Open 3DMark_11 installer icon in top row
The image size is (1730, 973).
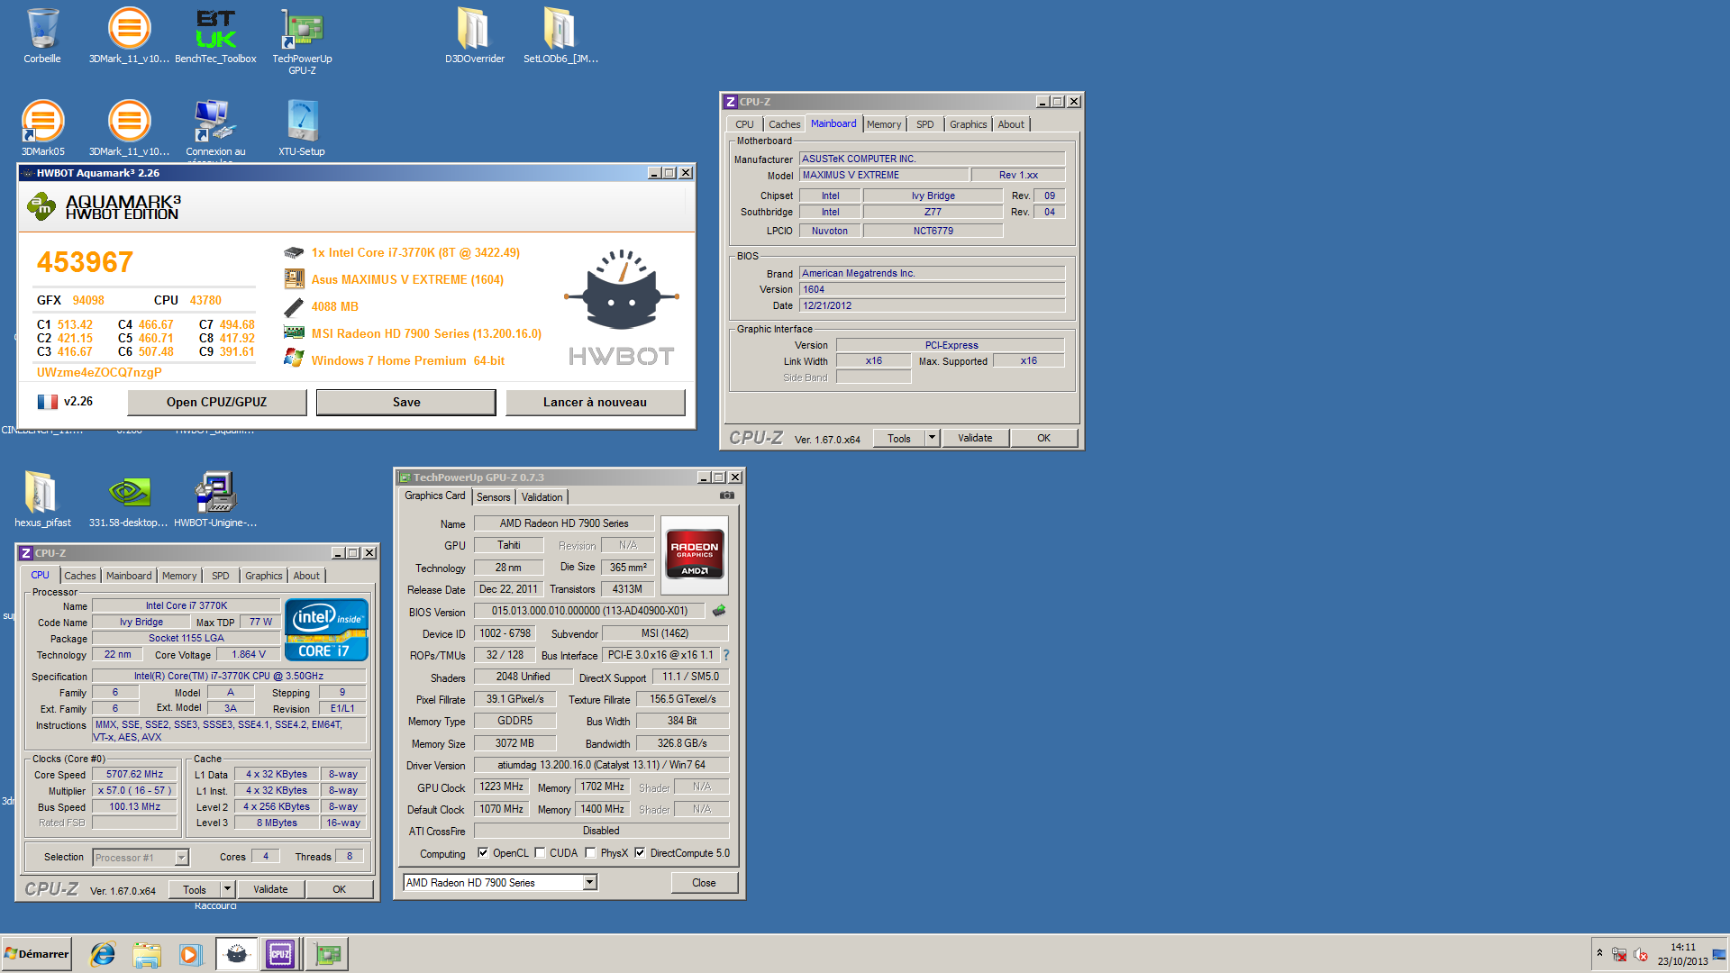pos(129,36)
